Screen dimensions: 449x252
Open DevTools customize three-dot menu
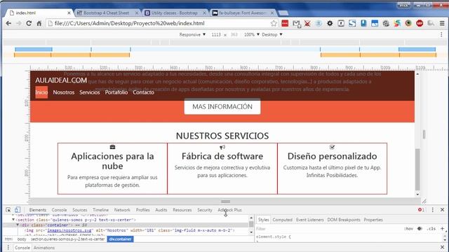point(432,210)
